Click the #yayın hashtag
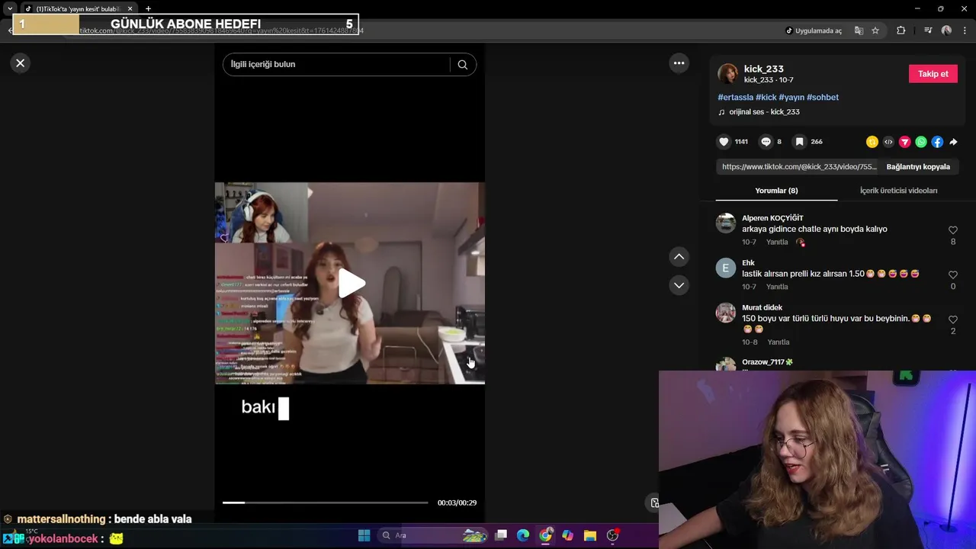Screen dimensions: 976x549 click(791, 98)
